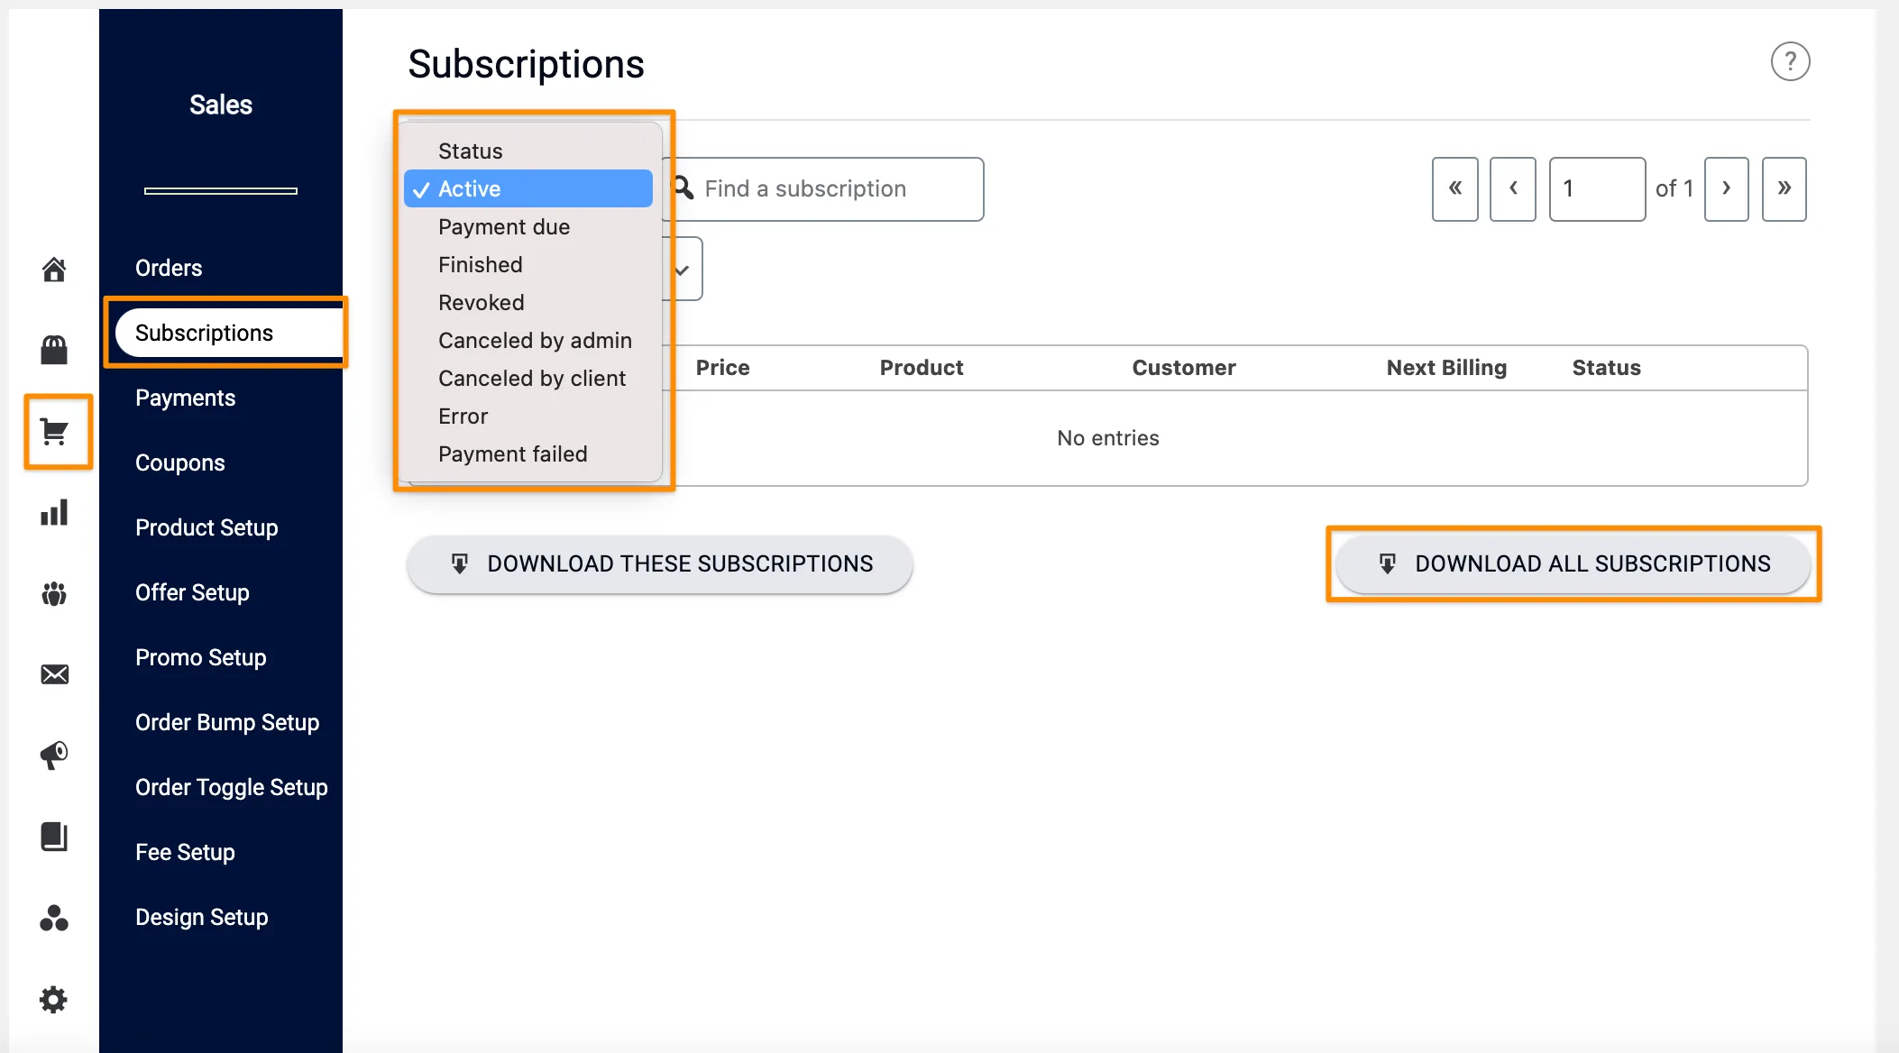The height and width of the screenshot is (1053, 1899).
Task: Select the shopping bag products icon
Action: point(54,350)
